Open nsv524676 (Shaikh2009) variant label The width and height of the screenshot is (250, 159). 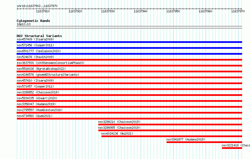pos(35,57)
